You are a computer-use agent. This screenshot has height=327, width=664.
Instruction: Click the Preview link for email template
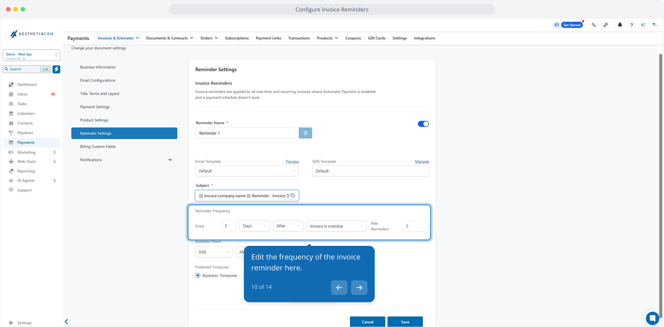tap(292, 162)
